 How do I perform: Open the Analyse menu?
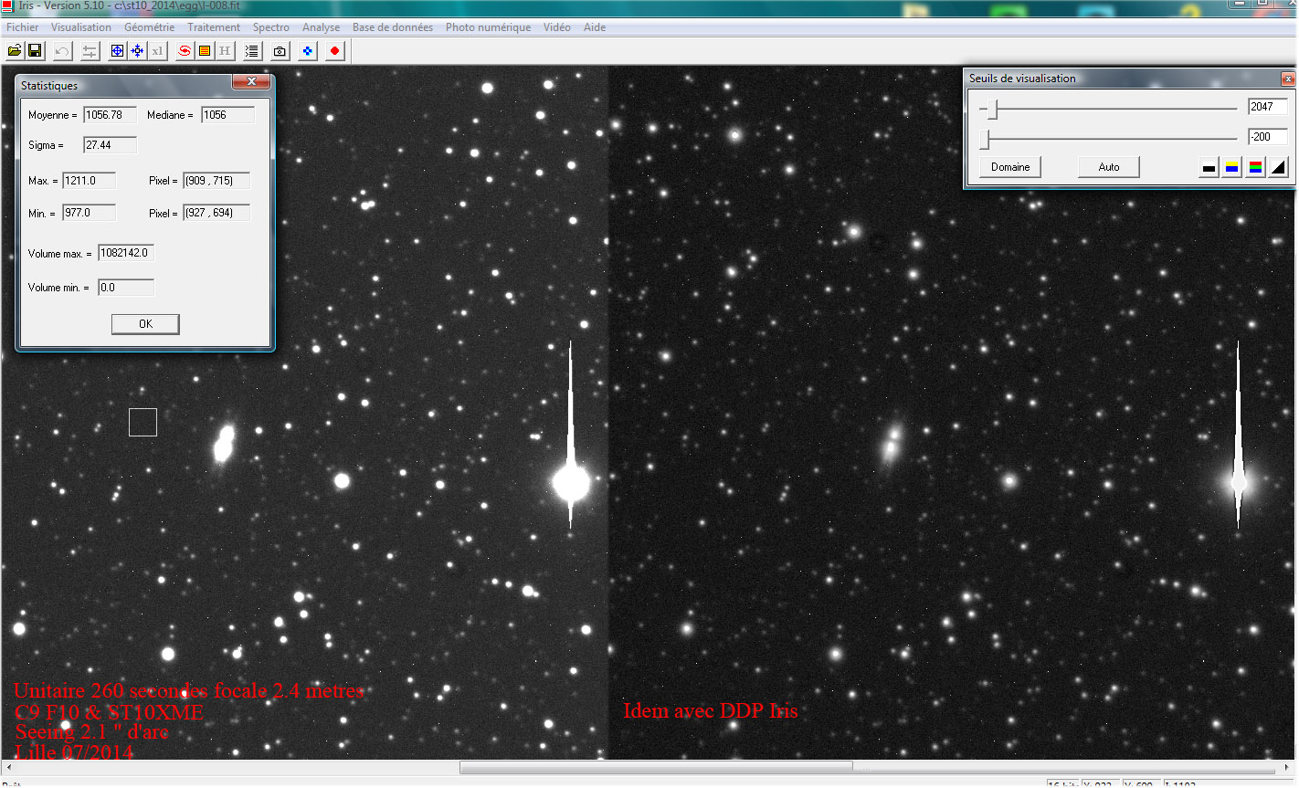321,27
